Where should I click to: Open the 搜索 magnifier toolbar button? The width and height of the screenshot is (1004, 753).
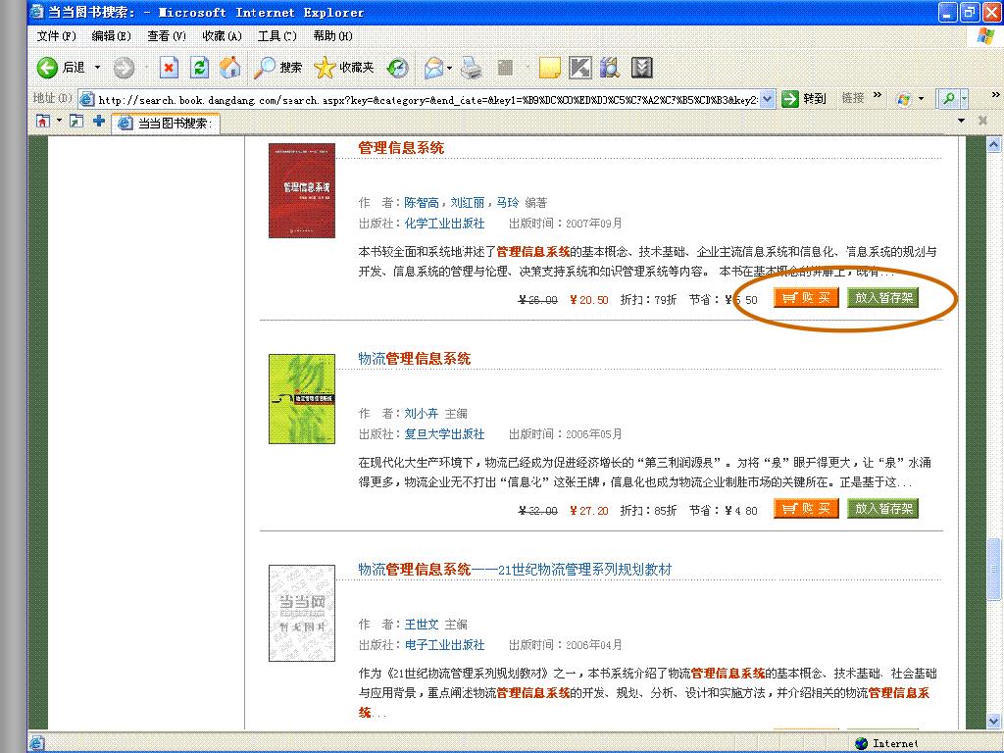click(277, 68)
